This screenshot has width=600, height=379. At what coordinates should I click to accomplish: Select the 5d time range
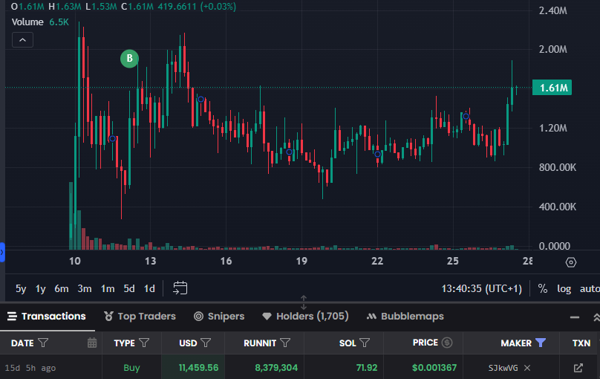click(129, 288)
